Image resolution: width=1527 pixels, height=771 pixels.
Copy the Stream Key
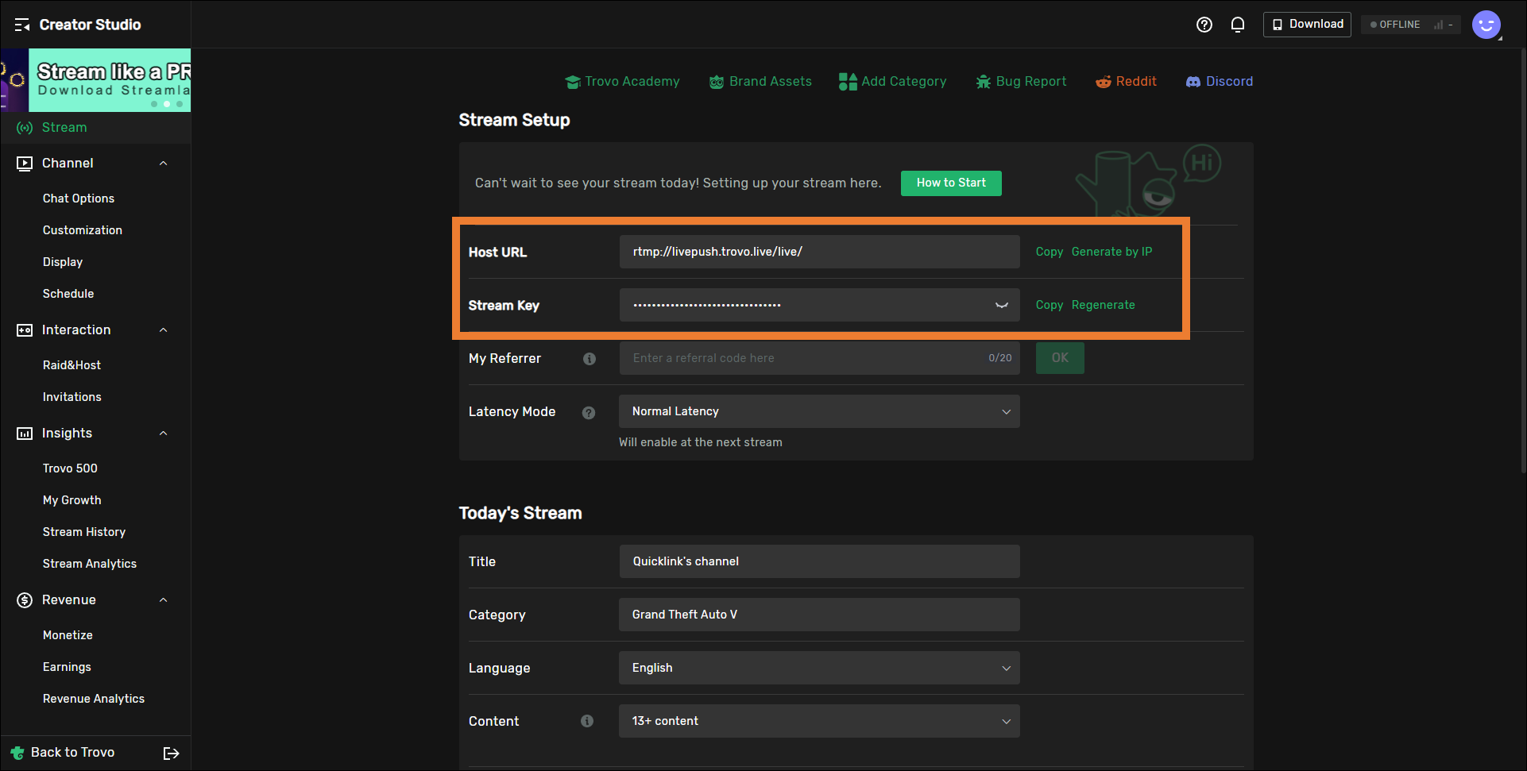1049,305
